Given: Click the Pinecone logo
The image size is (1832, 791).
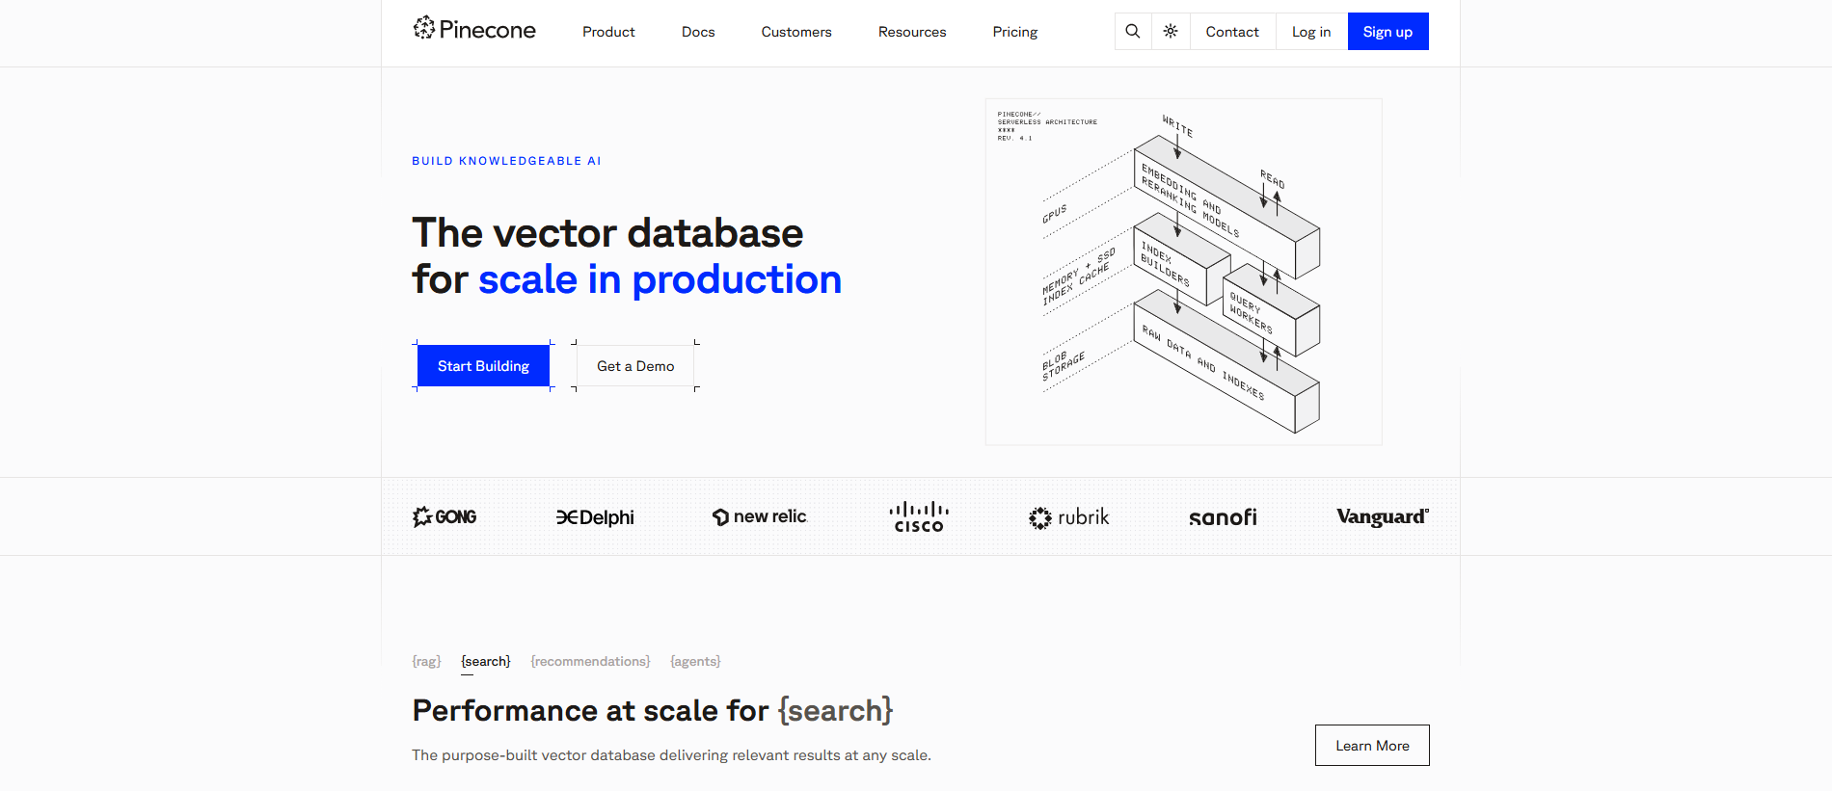Looking at the screenshot, I should (474, 30).
